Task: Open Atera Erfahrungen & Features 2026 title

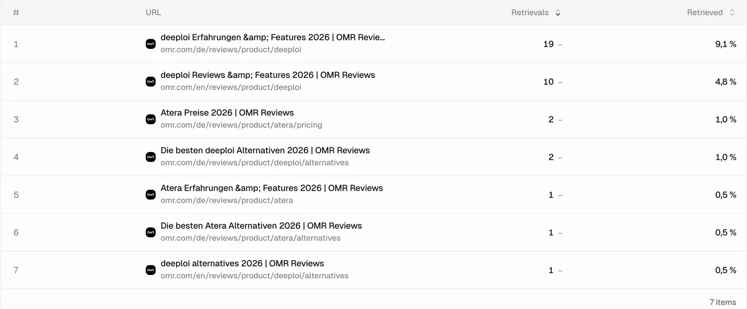Action: click(x=272, y=188)
